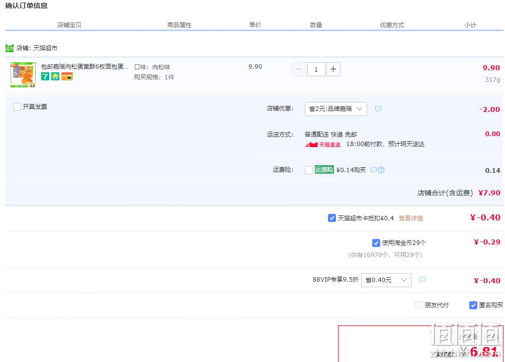
Task: Click the 天猫直送 logo
Action: click(x=323, y=145)
